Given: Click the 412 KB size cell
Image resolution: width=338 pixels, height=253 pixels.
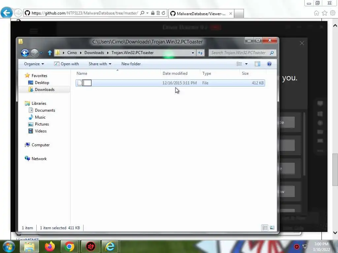Looking at the screenshot, I should (x=257, y=83).
